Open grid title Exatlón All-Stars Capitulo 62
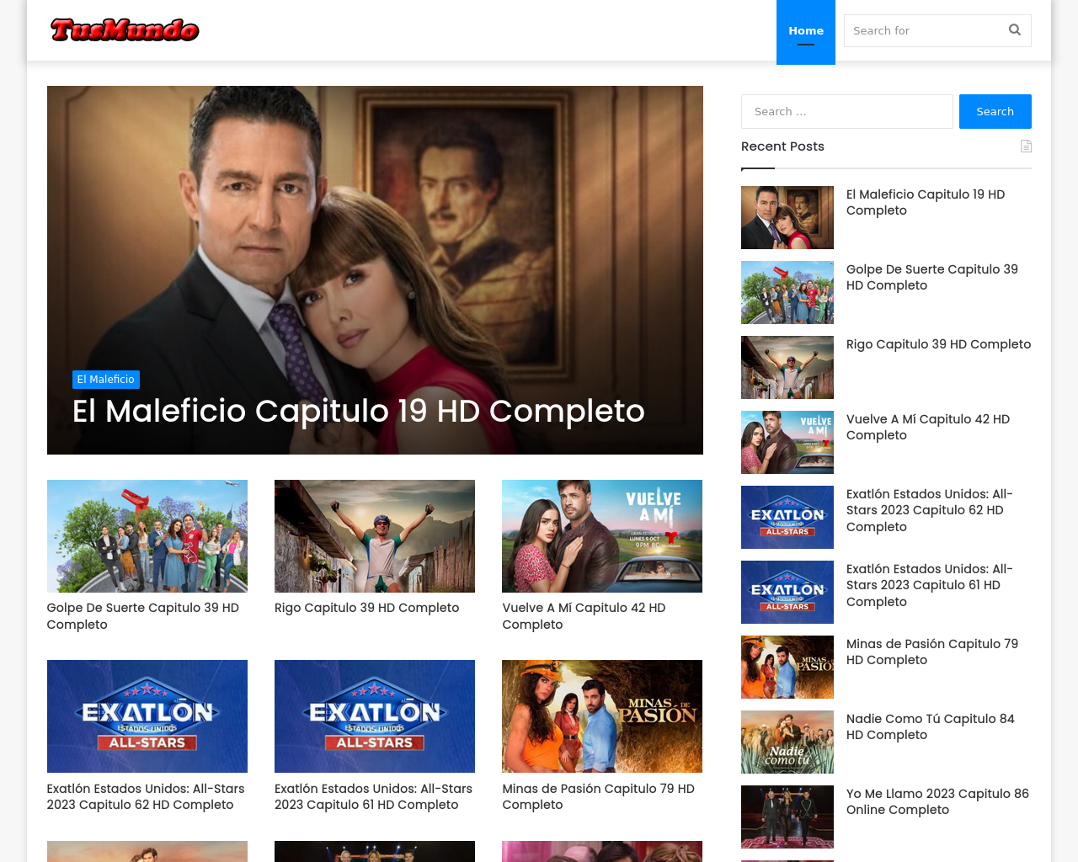Screen dimensions: 1078x862 click(x=146, y=796)
